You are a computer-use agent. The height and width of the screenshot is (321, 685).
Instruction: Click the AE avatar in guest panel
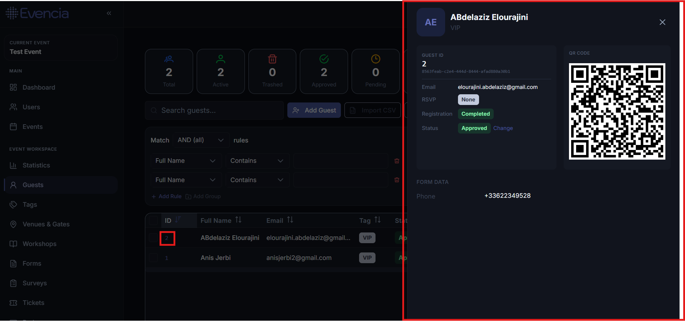431,22
